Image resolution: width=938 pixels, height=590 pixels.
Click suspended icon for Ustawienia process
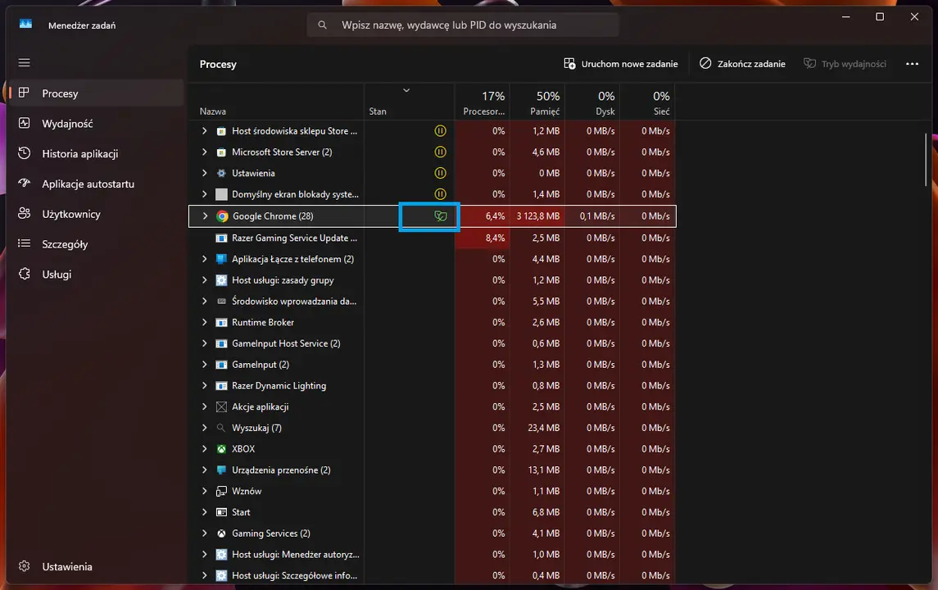440,173
